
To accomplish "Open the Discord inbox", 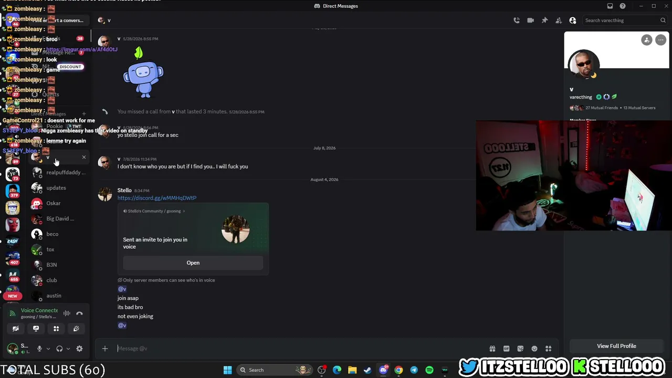I will pyautogui.click(x=610, y=6).
